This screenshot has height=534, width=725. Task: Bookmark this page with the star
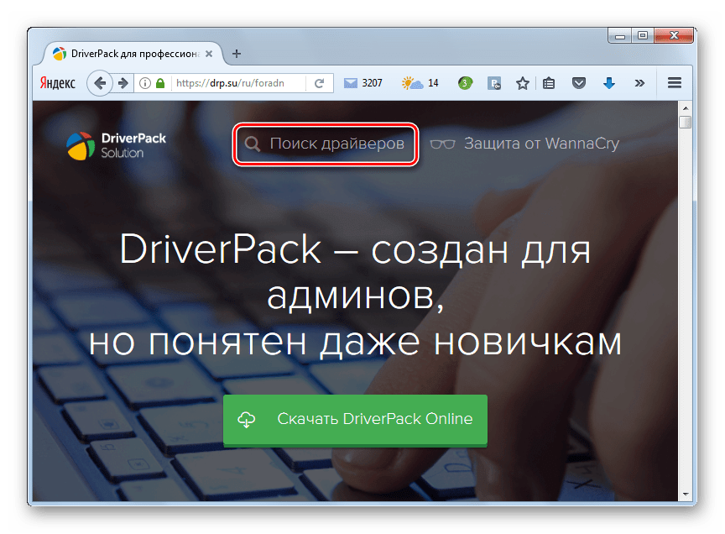pyautogui.click(x=522, y=83)
